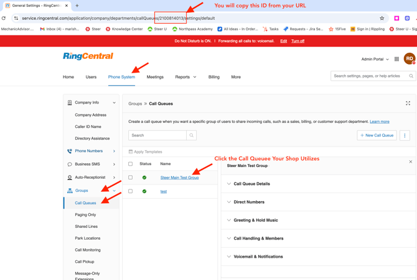The height and width of the screenshot is (280, 417).
Task: Click Turn off in the red banner
Action: click(298, 41)
